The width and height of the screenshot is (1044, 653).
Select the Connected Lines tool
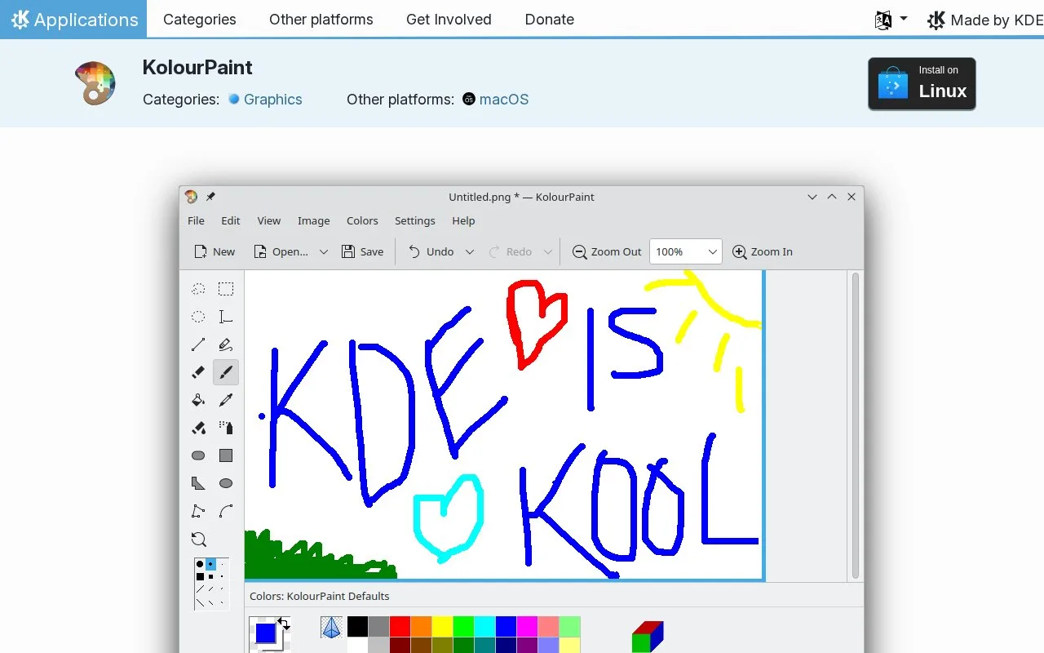(198, 511)
